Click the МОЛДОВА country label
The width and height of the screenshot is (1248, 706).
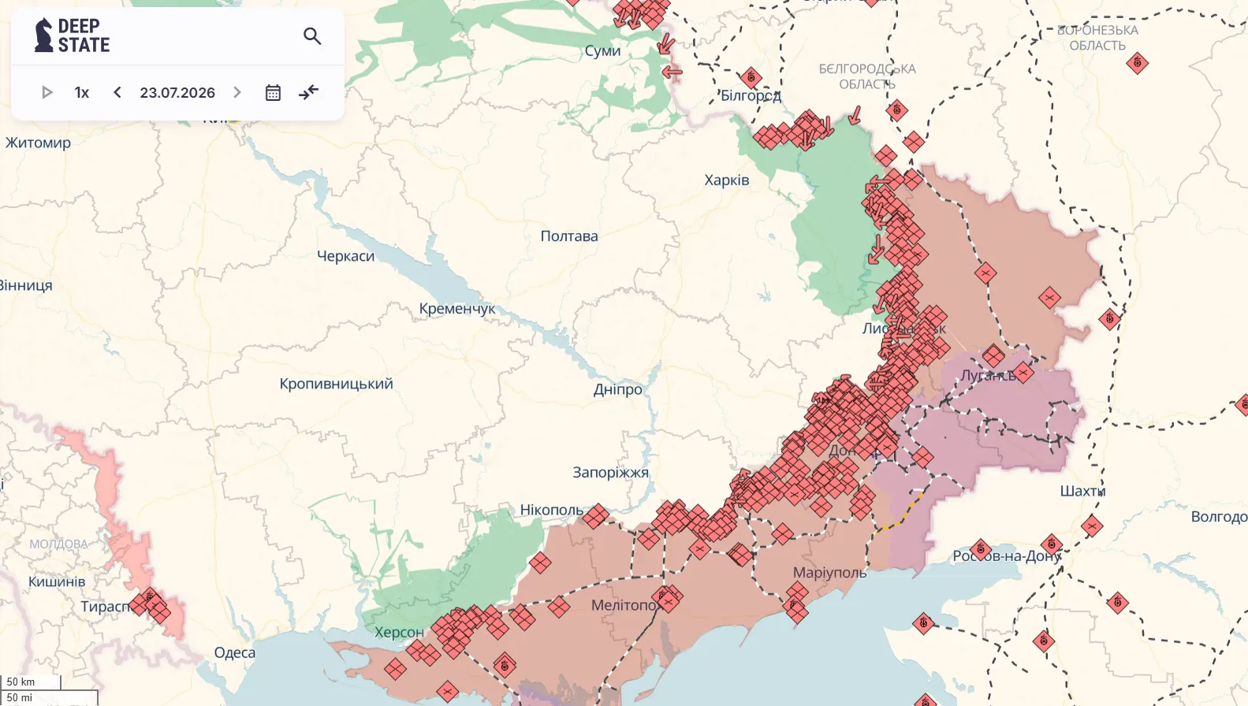pos(58,544)
